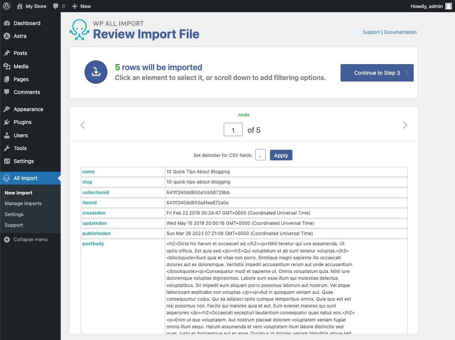455x340 pixels.
Task: Click the green node element label
Action: point(244,115)
